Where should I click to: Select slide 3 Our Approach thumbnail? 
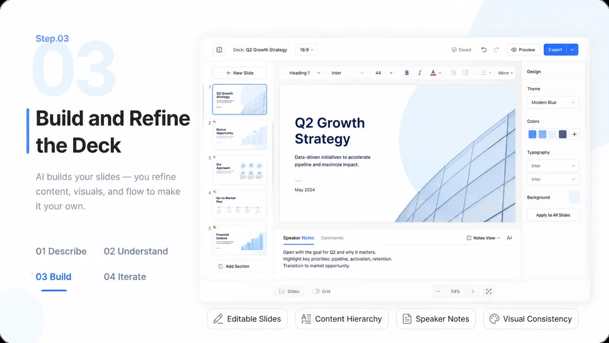click(239, 169)
